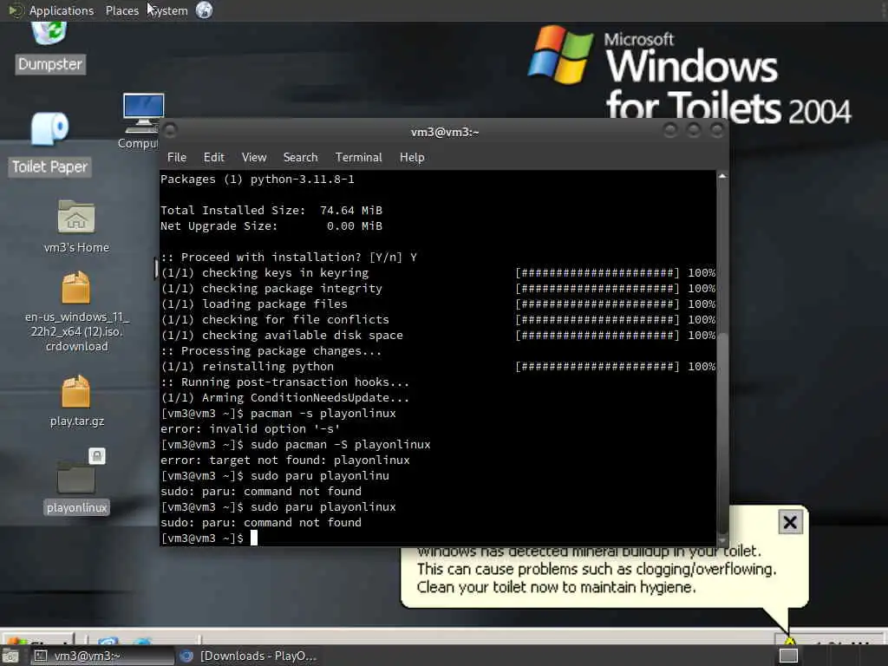Click ':: Running post-transaction hooks...' line

coord(284,382)
